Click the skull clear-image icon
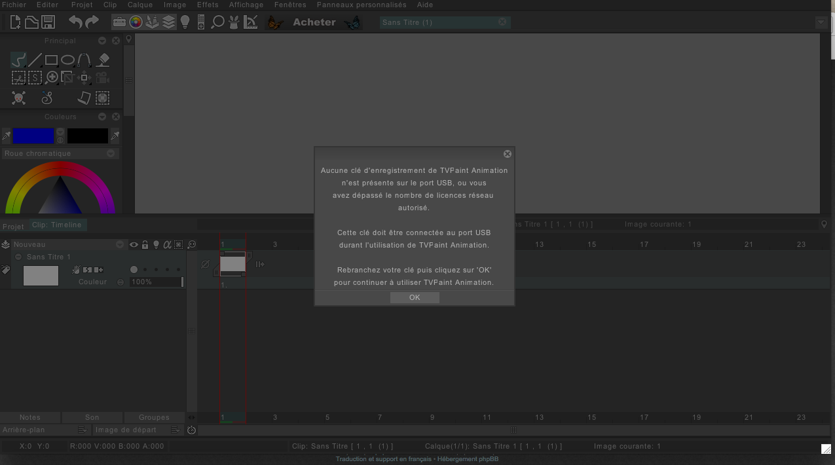 click(19, 98)
